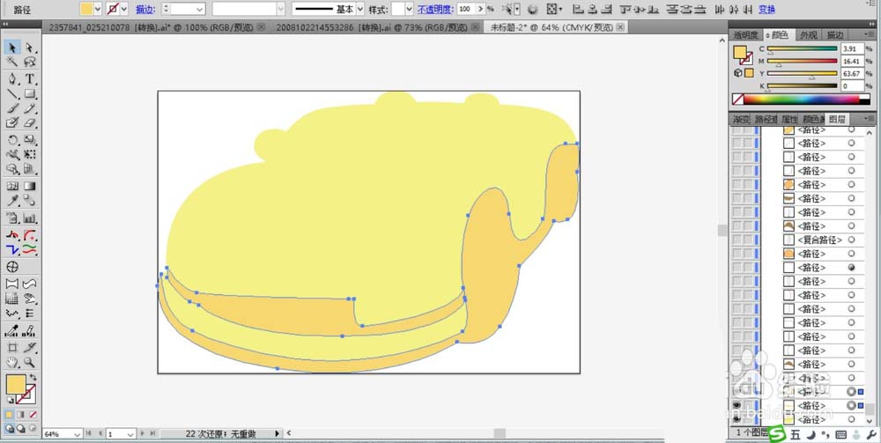Open the fill color dropdown in control bar
This screenshot has height=443, width=881.
pos(98,9)
